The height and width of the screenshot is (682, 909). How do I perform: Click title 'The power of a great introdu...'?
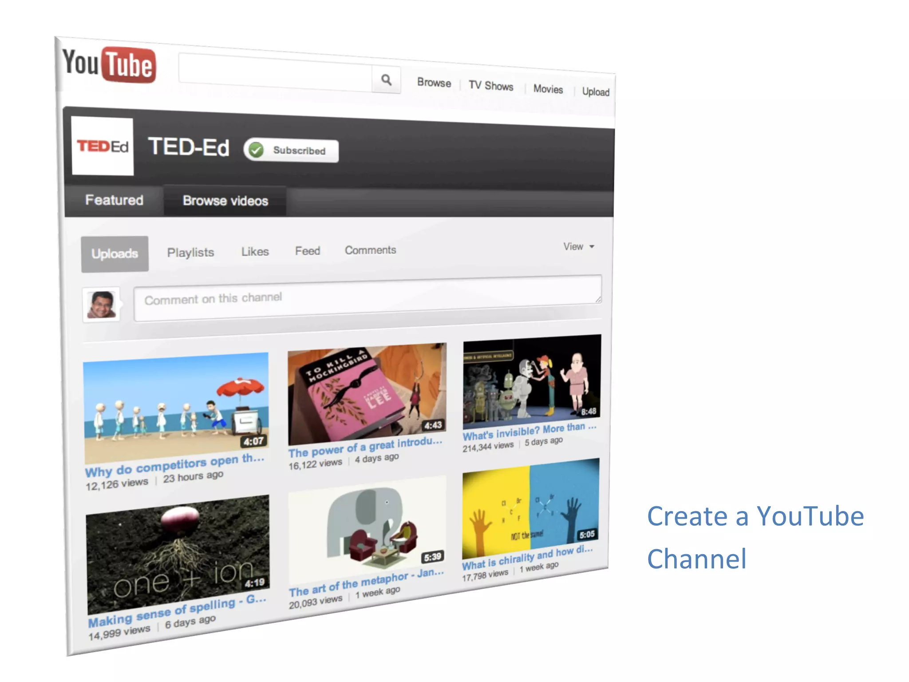click(x=365, y=447)
